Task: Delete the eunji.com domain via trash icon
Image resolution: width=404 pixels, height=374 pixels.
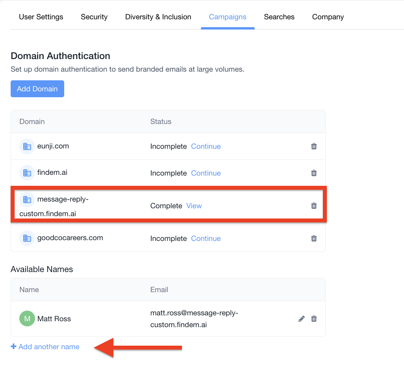Action: (314, 146)
